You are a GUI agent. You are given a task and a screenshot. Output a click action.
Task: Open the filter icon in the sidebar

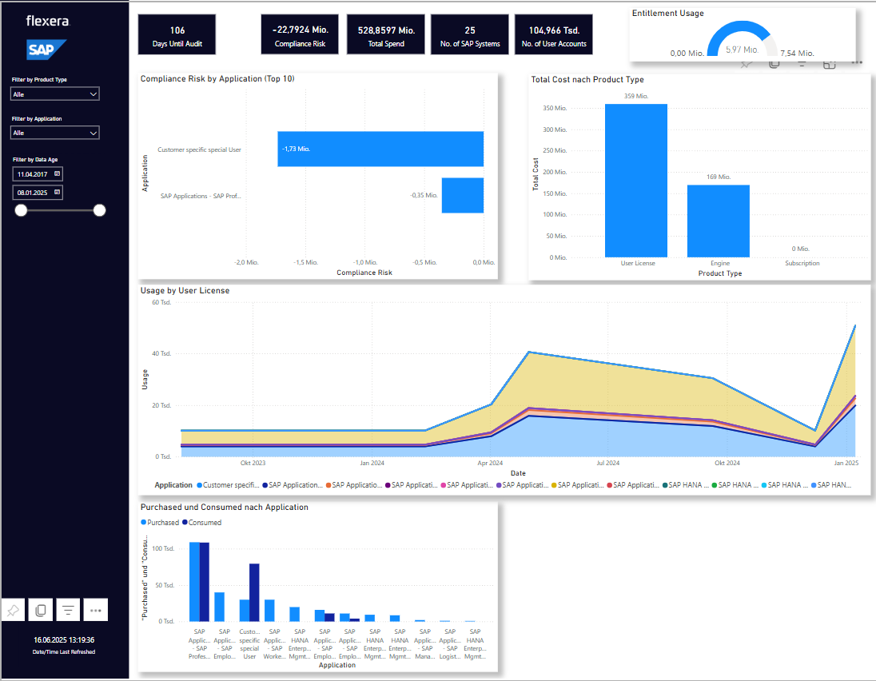tap(68, 610)
